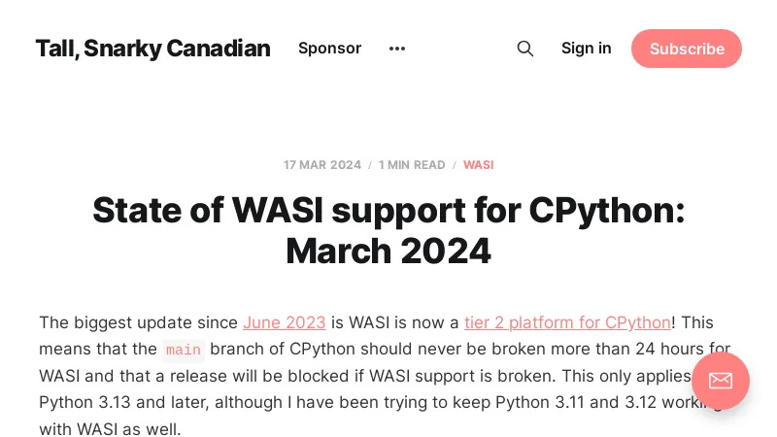
Task: Click the 1 MIN READ label
Action: click(x=412, y=165)
